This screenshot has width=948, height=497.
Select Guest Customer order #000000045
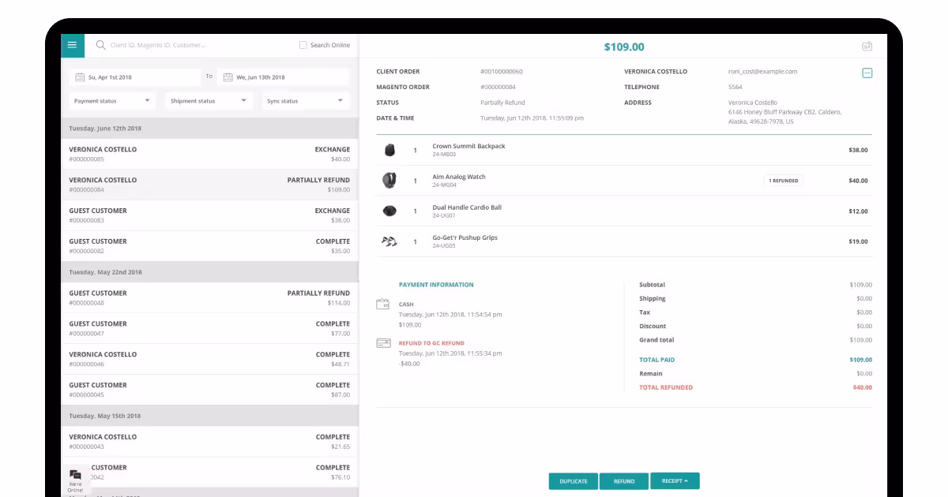(x=209, y=390)
